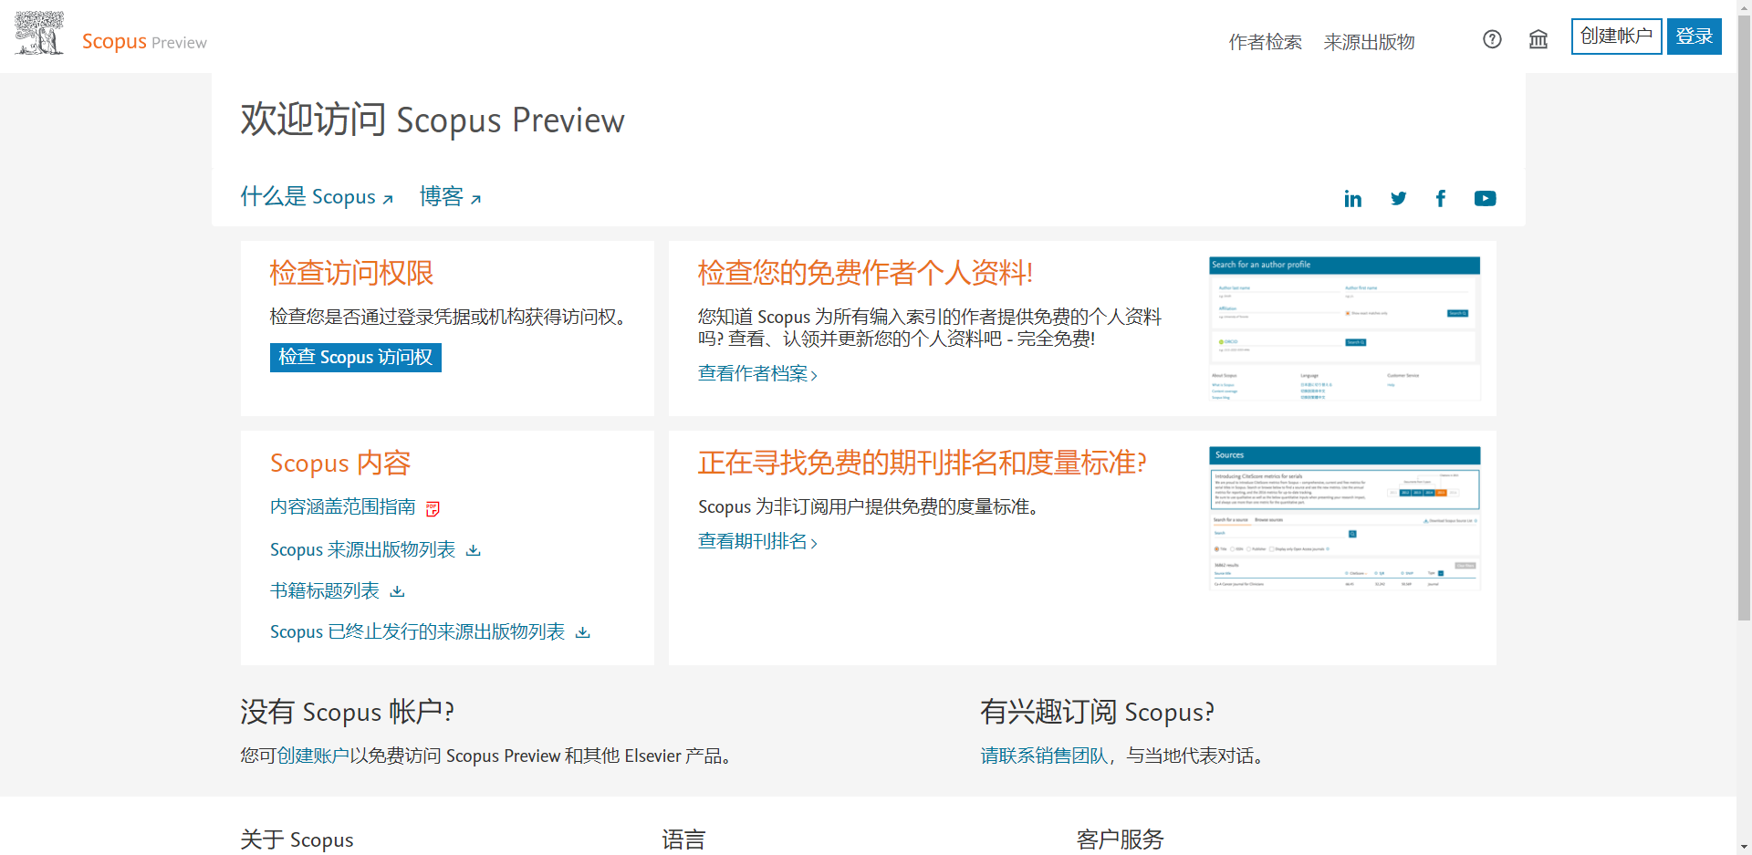1752x855 pixels.
Task: Open 作者检索 in top navigation
Action: click(x=1265, y=42)
